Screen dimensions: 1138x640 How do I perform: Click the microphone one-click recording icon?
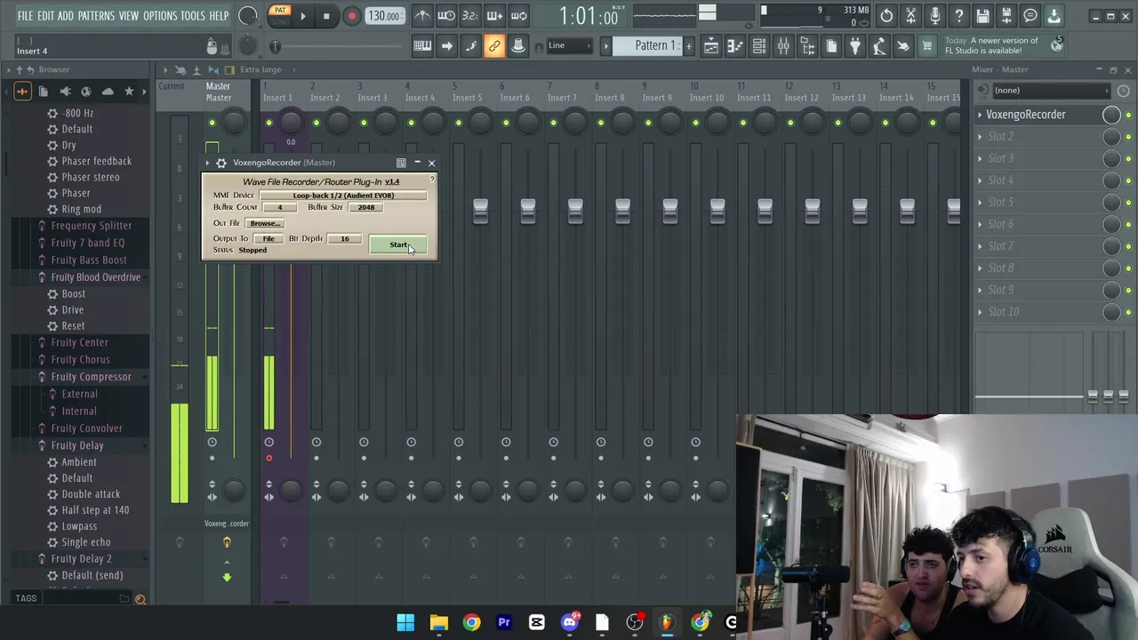934,16
